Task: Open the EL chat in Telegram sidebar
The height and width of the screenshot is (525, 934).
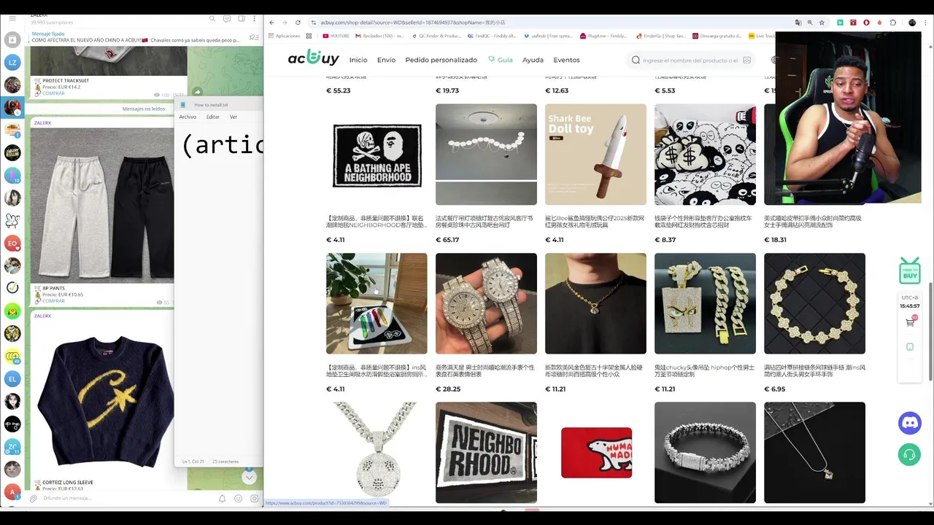Action: pos(12,379)
